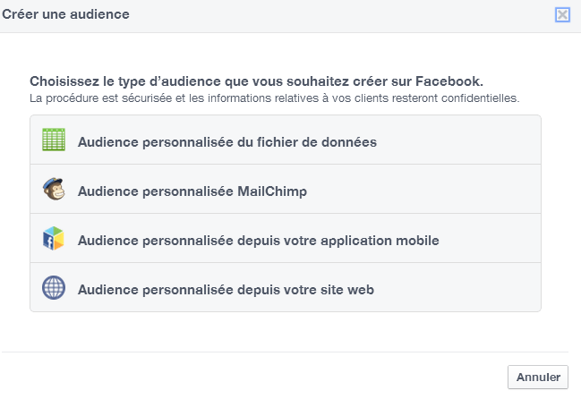Click empty area of MailChimp row

coord(424,189)
